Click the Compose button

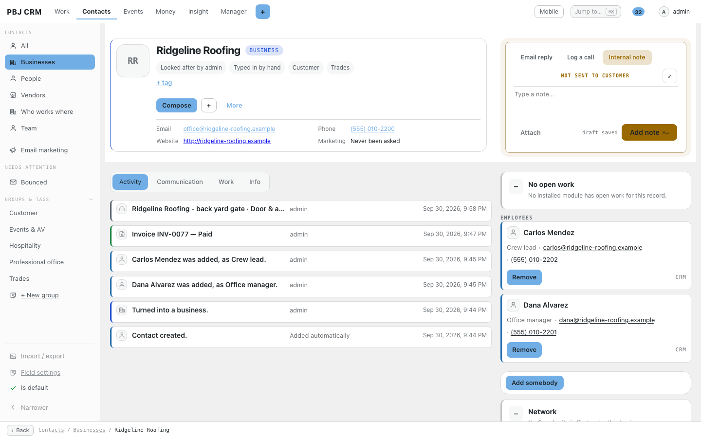pyautogui.click(x=177, y=106)
